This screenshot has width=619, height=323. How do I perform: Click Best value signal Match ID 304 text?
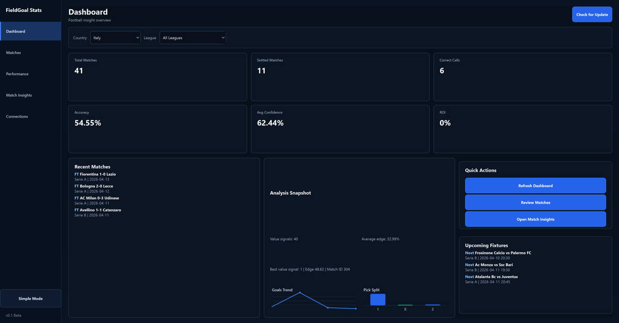tap(309, 269)
